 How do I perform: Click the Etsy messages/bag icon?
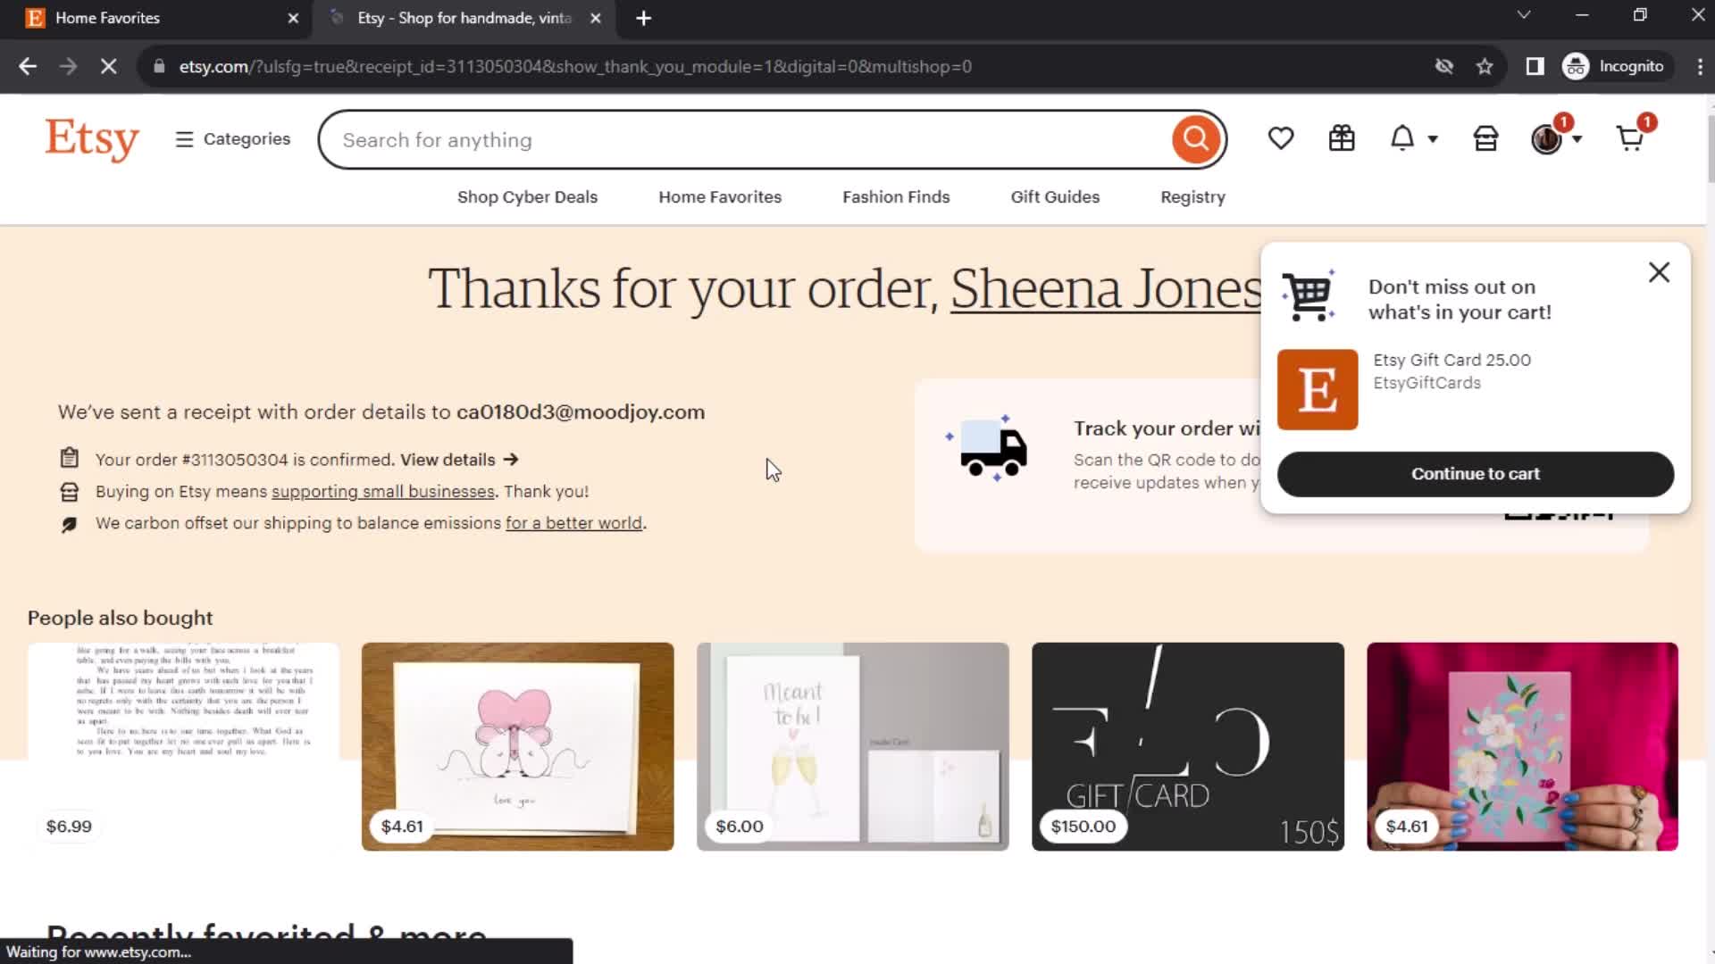pos(1485,139)
